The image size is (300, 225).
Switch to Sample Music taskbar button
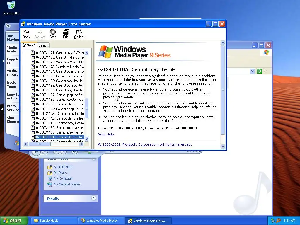[54, 221]
